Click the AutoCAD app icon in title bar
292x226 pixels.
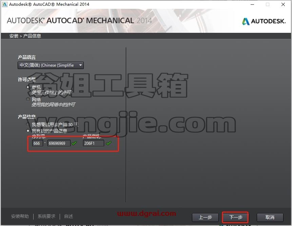click(x=5, y=4)
